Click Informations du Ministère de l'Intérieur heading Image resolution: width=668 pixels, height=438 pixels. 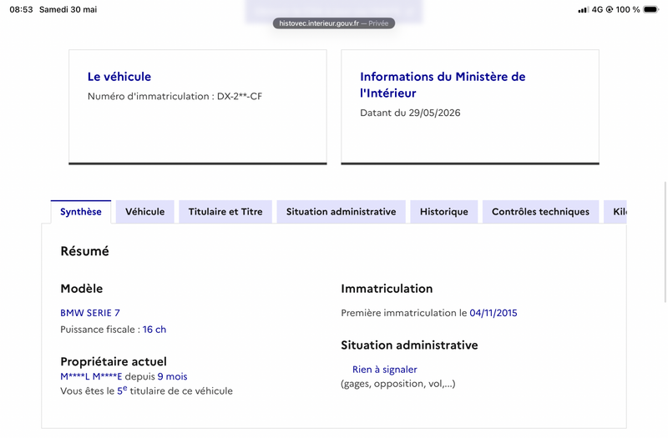443,85
